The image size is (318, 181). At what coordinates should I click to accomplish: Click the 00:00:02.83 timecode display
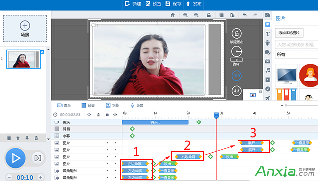(x=70, y=115)
